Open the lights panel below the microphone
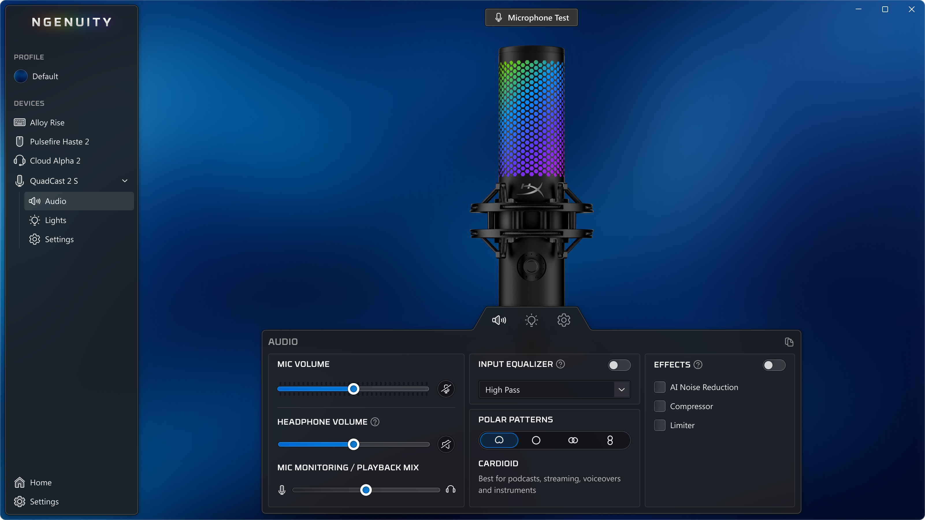This screenshot has width=925, height=520. click(531, 320)
